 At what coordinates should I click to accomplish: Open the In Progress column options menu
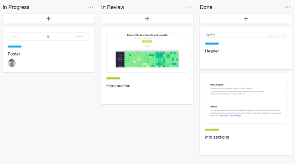point(90,7)
